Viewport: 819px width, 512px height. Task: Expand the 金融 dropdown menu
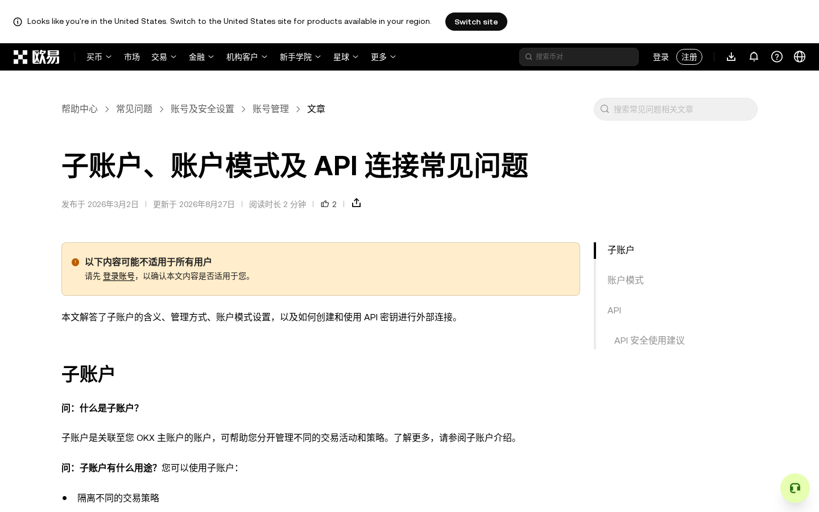[201, 57]
